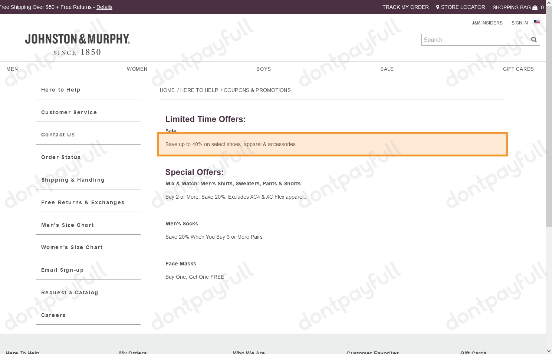The width and height of the screenshot is (552, 354).
Task: Open Mix & Match Men's Shirts offer
Action: click(233, 183)
